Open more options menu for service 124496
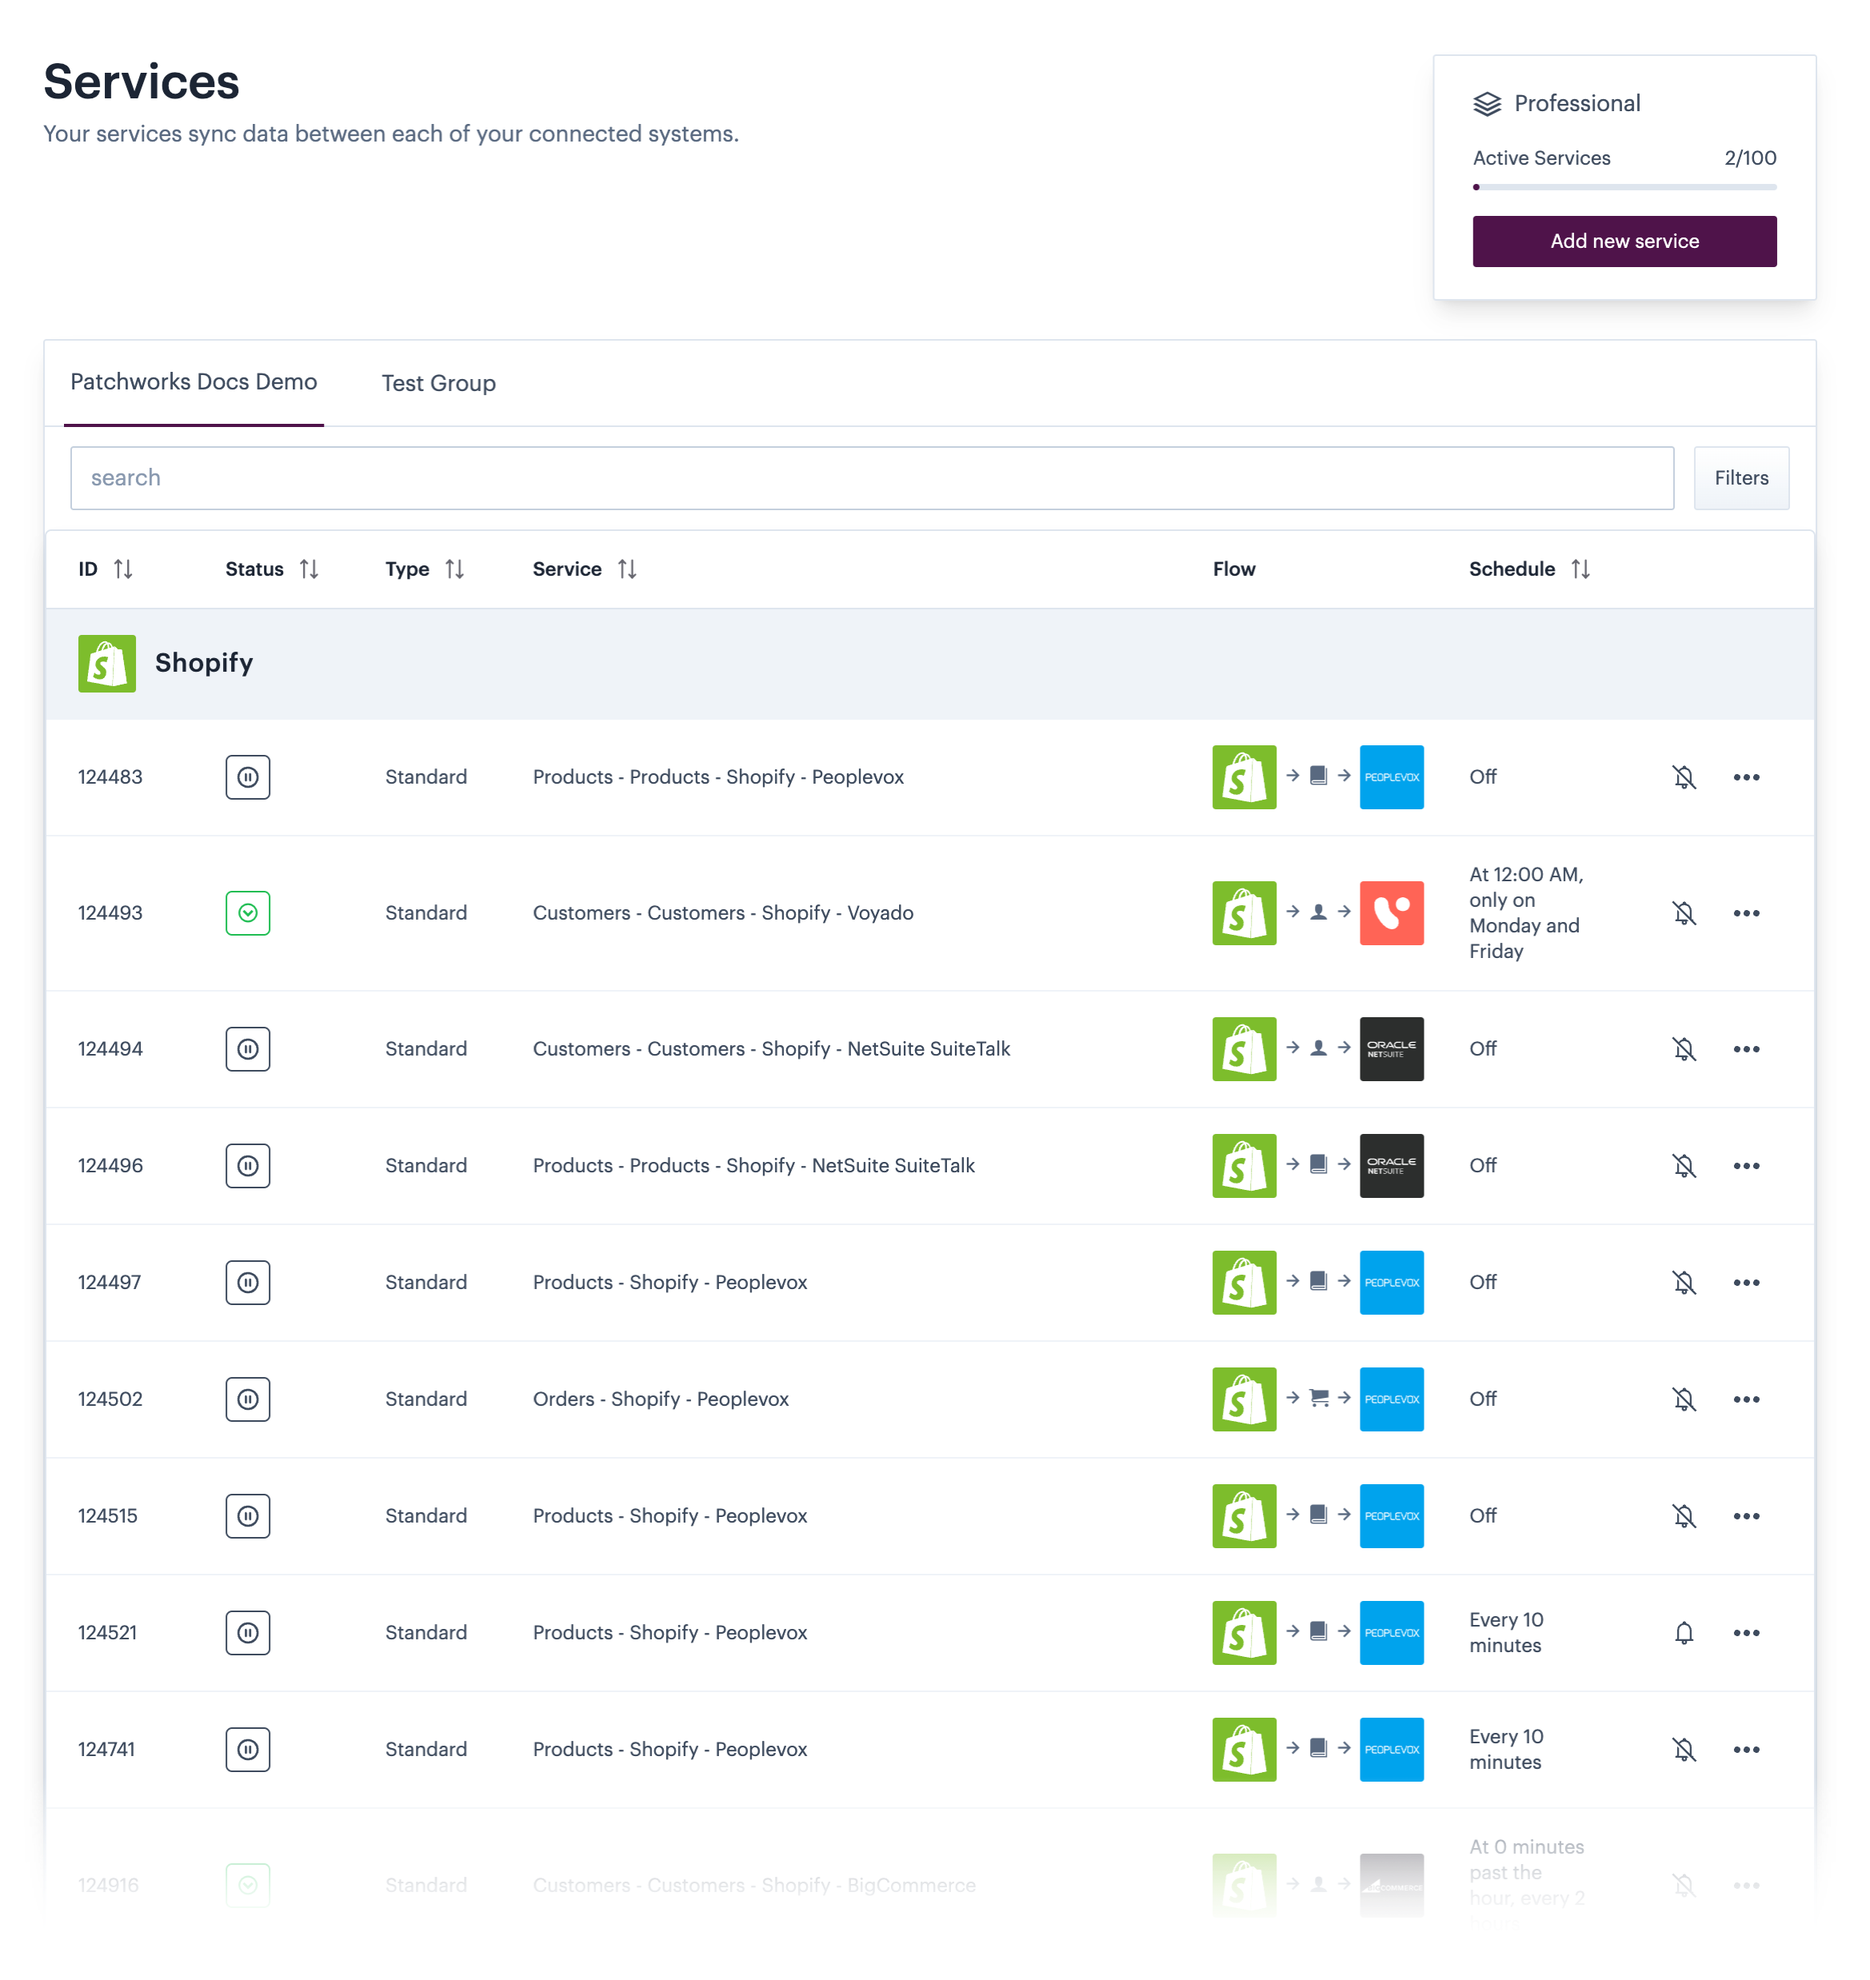 click(x=1745, y=1166)
